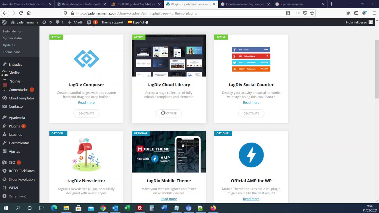Open Usuarios person icon in sidebar
Image resolution: width=379 pixels, height=213 pixels.
tap(4, 134)
